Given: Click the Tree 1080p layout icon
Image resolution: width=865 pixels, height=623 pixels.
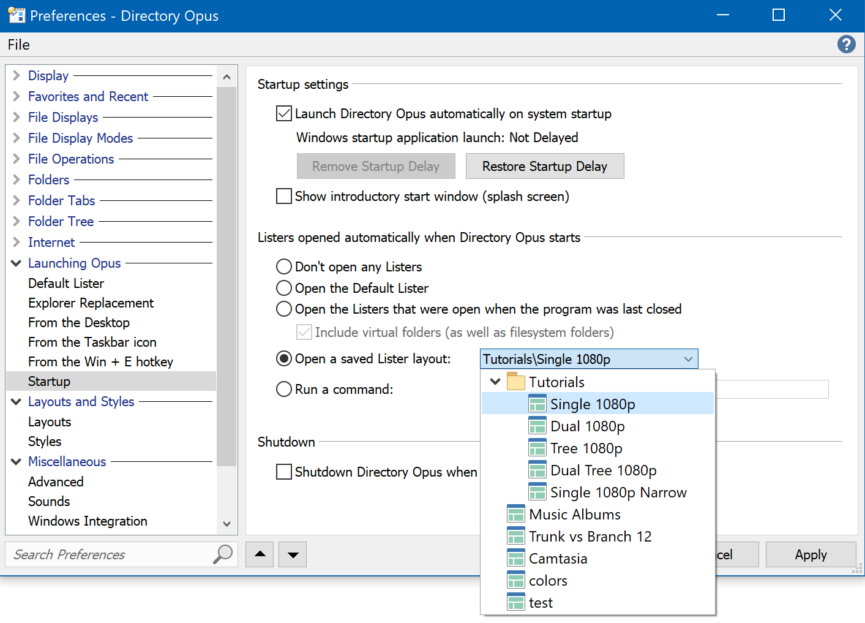Looking at the screenshot, I should [537, 448].
